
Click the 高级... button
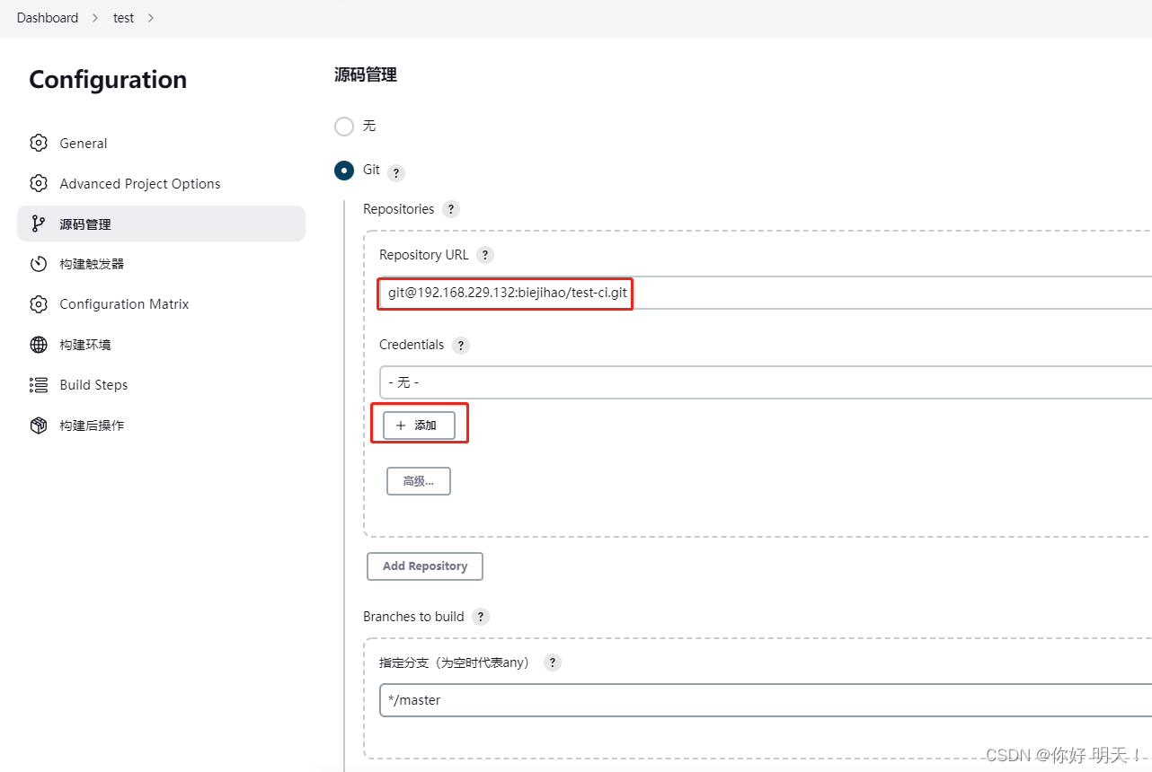[x=419, y=481]
